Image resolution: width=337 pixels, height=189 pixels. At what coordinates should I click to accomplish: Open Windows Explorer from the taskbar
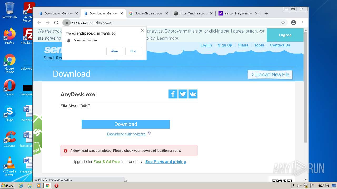[x=30, y=186]
